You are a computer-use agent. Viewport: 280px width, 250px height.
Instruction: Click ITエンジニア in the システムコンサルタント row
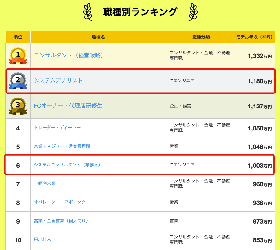point(182,165)
